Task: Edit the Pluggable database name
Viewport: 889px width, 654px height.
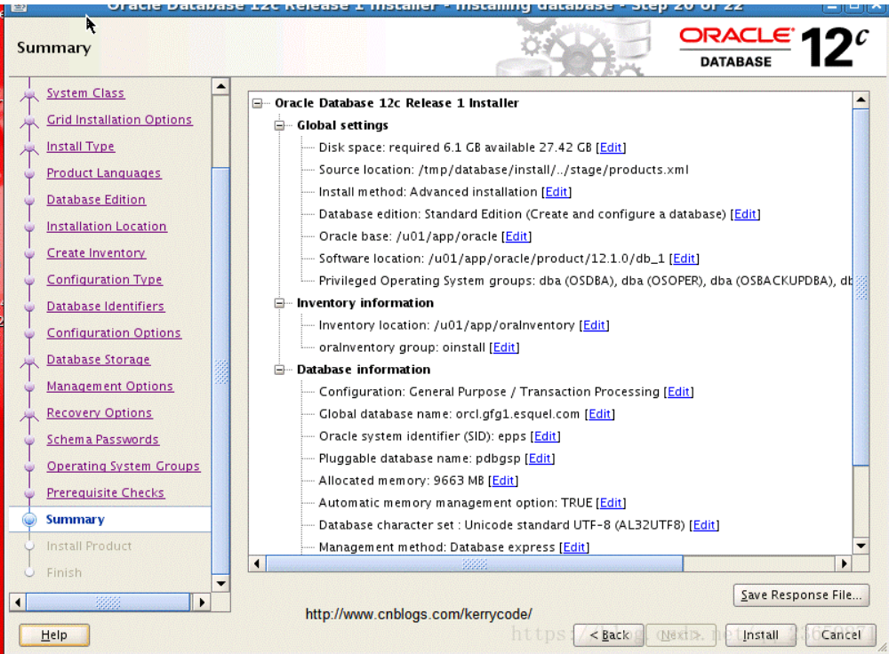Action: tap(540, 459)
